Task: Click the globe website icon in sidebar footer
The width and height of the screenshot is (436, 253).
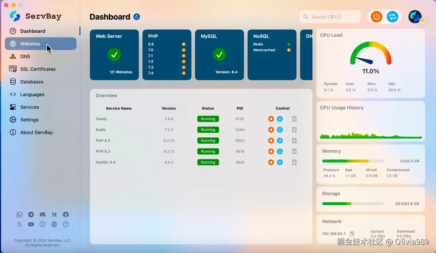Action: click(x=54, y=224)
